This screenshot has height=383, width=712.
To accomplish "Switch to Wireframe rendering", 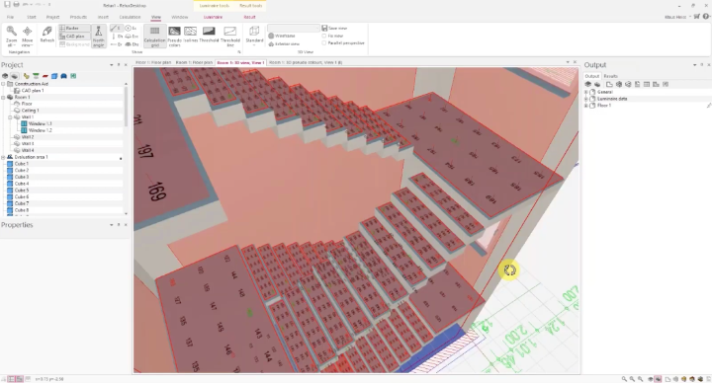I will click(282, 36).
